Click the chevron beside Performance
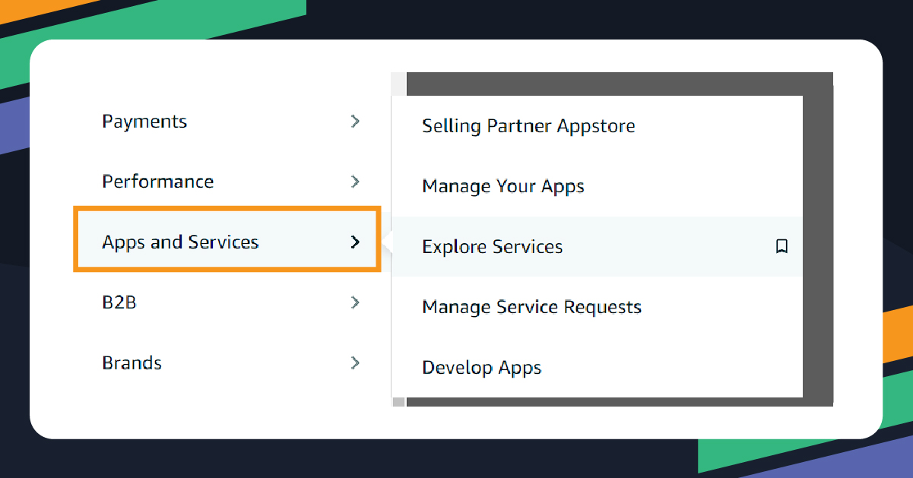Image resolution: width=913 pixels, height=478 pixels. coord(355,182)
